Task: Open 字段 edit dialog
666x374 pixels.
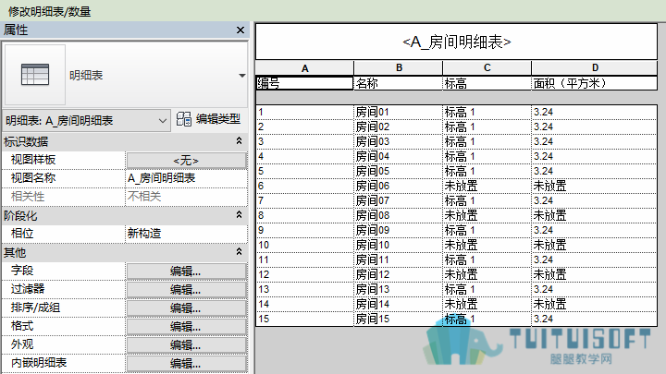Action: 186,271
